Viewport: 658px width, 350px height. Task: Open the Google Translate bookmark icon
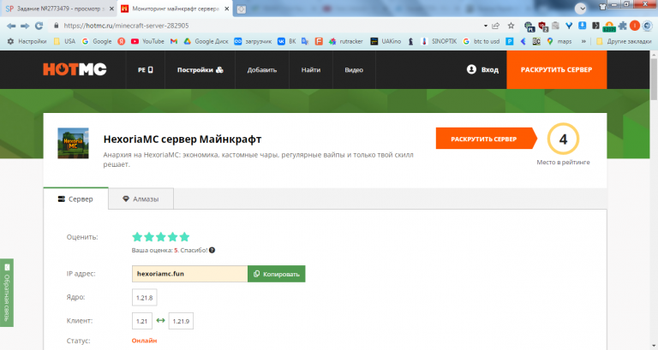pyautogui.click(x=305, y=41)
